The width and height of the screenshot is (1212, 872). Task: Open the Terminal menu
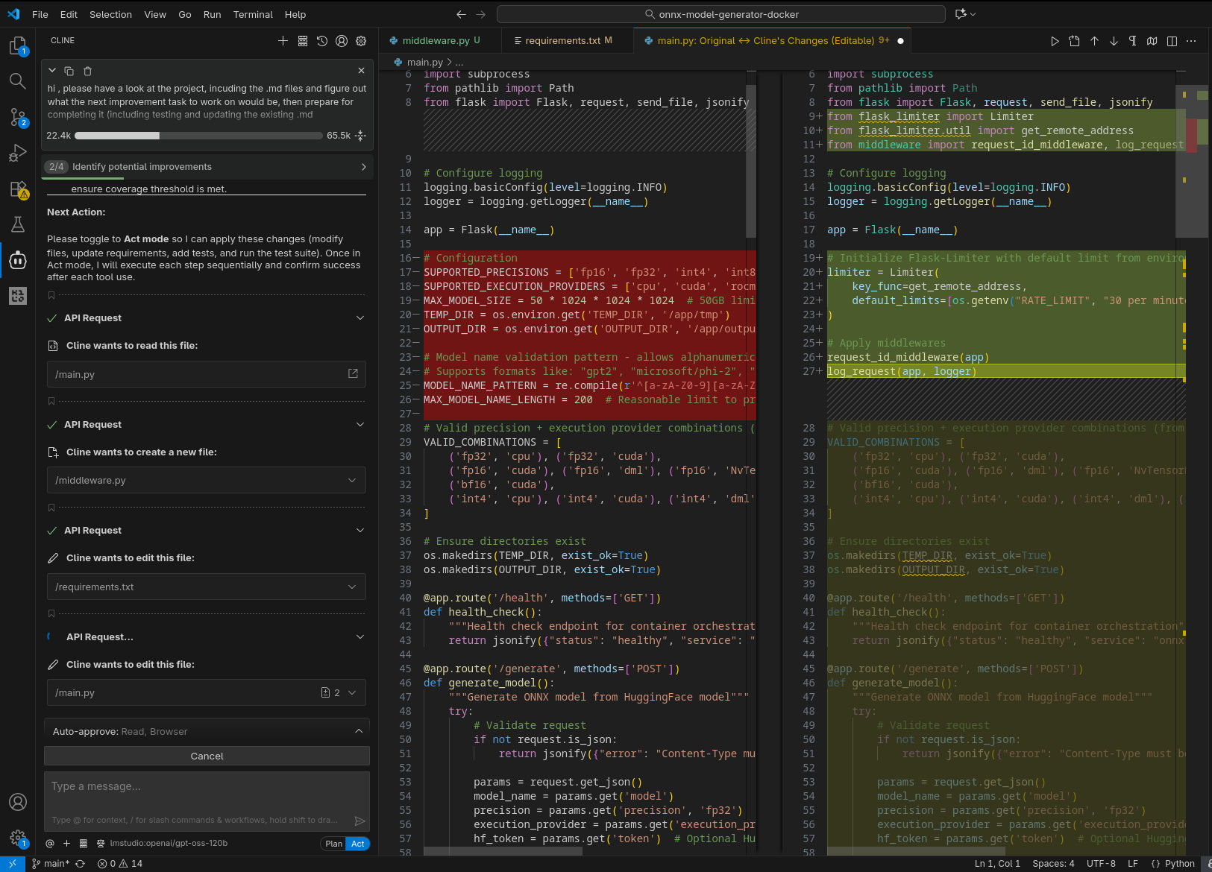tap(253, 14)
